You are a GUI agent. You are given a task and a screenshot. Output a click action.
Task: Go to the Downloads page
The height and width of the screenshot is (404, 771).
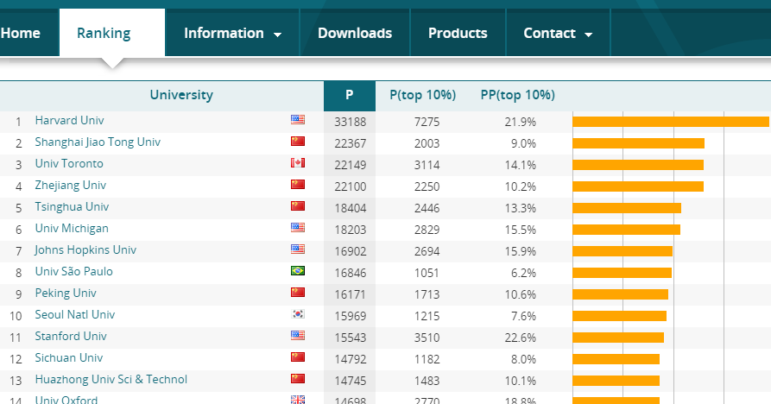(x=355, y=33)
